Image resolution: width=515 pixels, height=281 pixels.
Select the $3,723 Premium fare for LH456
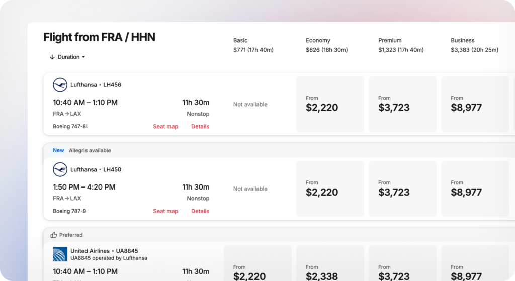click(402, 104)
